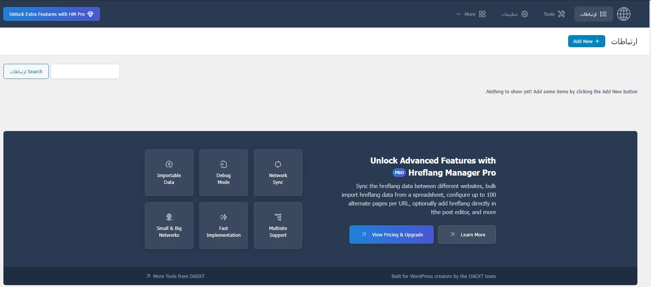
Task: Click the list icon in ارتباطات tab
Action: tap(603, 14)
